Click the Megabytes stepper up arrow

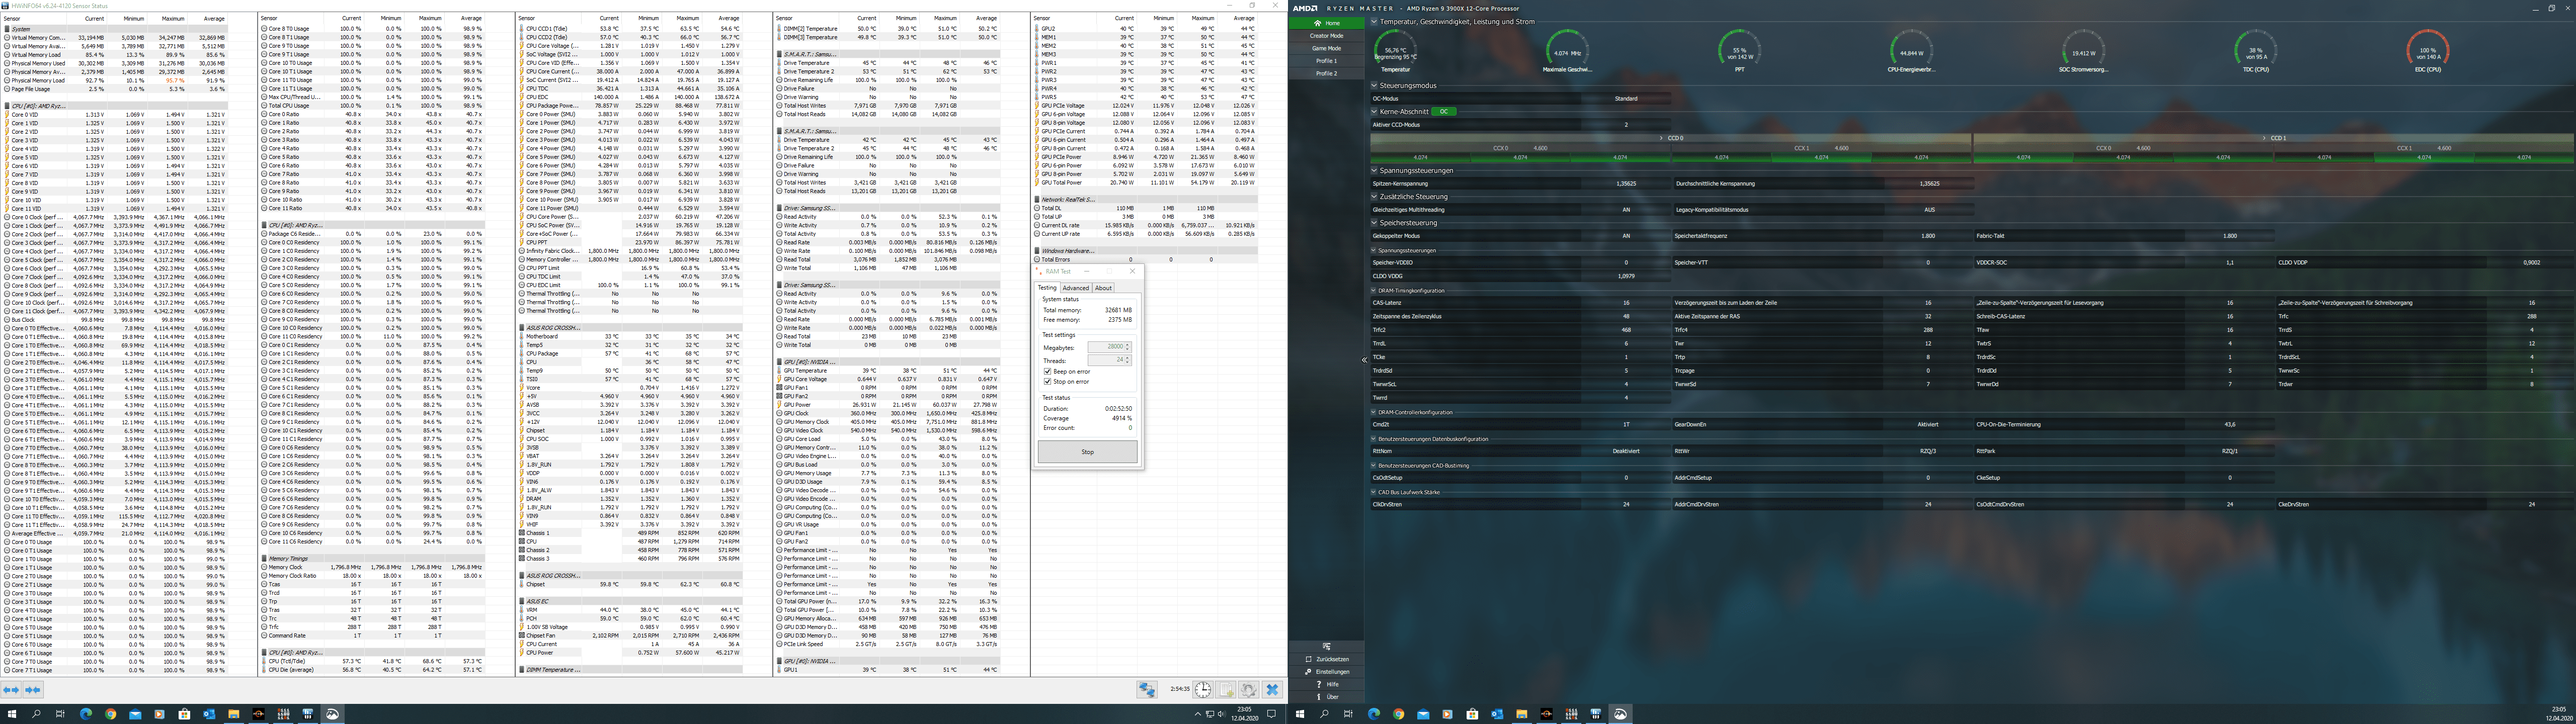click(x=1128, y=345)
